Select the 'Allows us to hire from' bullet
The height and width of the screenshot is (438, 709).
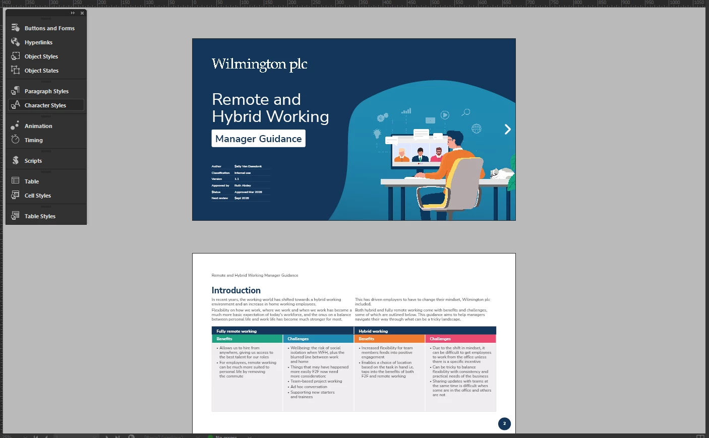click(246, 352)
